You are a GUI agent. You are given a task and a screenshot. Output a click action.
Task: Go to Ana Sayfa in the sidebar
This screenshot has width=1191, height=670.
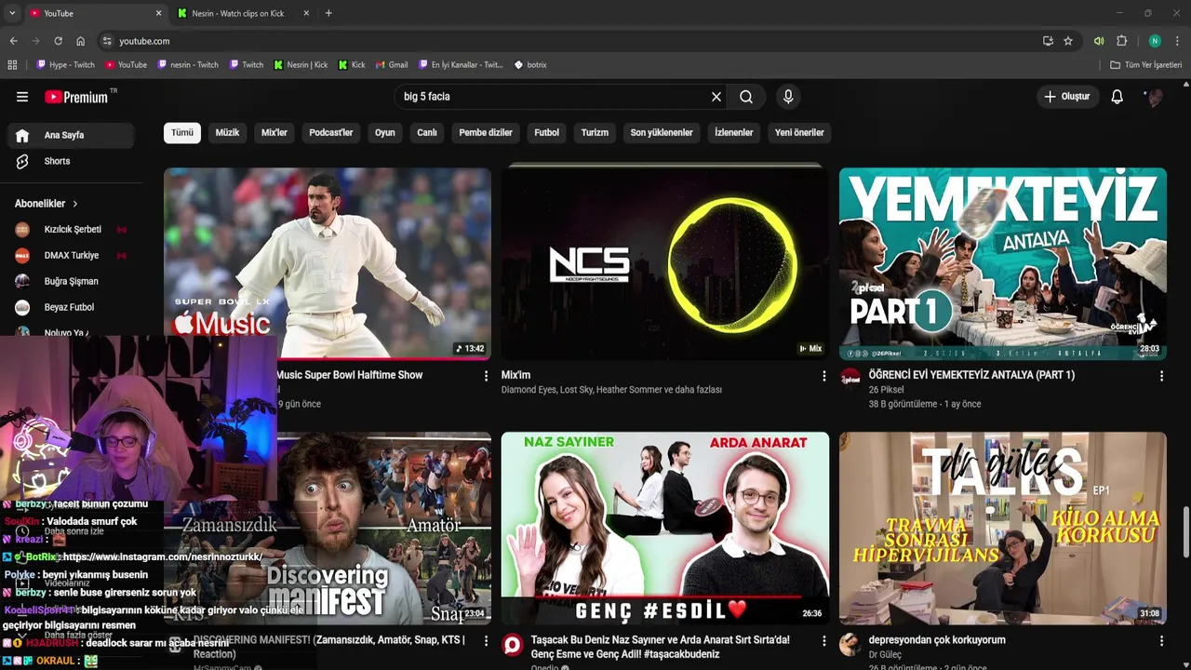72,135
